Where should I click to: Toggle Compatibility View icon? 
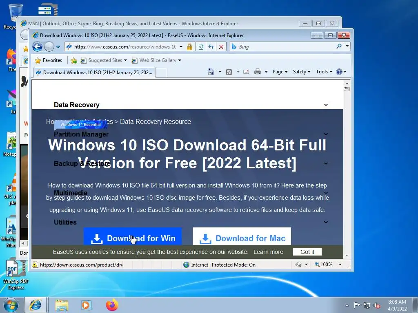tap(201, 47)
